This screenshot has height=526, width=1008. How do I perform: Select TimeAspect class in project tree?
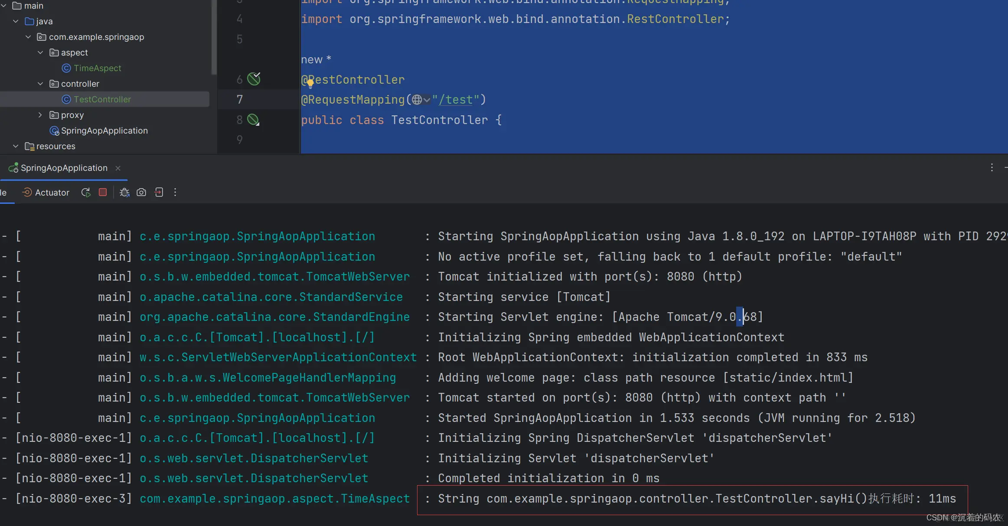pos(97,68)
